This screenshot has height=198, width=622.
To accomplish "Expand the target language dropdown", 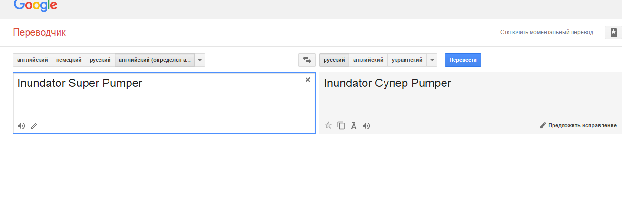I will click(x=432, y=60).
